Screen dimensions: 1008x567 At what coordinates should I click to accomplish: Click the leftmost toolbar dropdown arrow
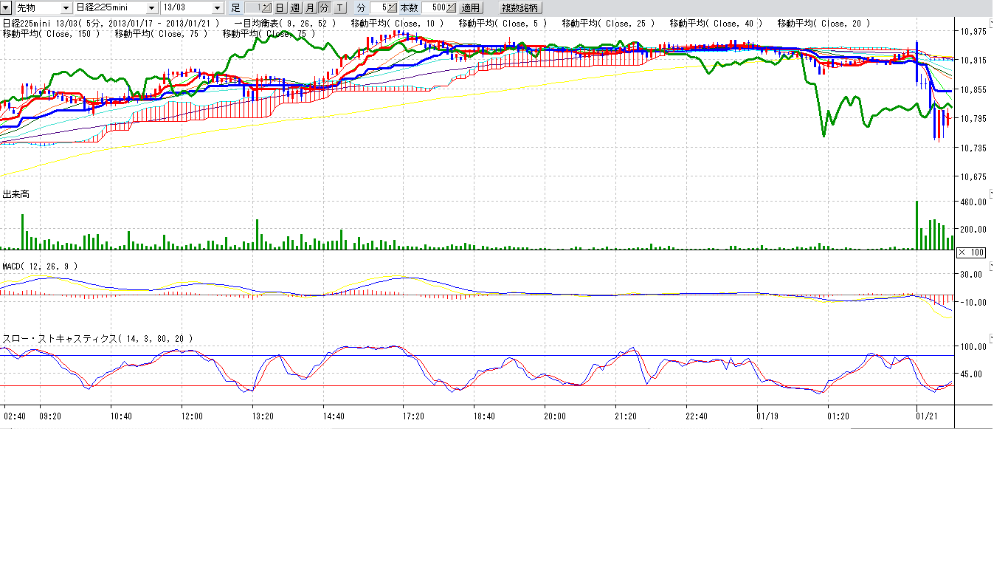pyautogui.click(x=7, y=7)
